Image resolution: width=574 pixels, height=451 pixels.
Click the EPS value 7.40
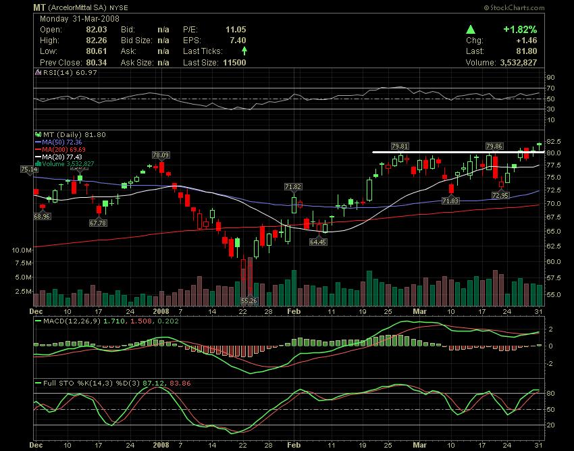click(238, 41)
